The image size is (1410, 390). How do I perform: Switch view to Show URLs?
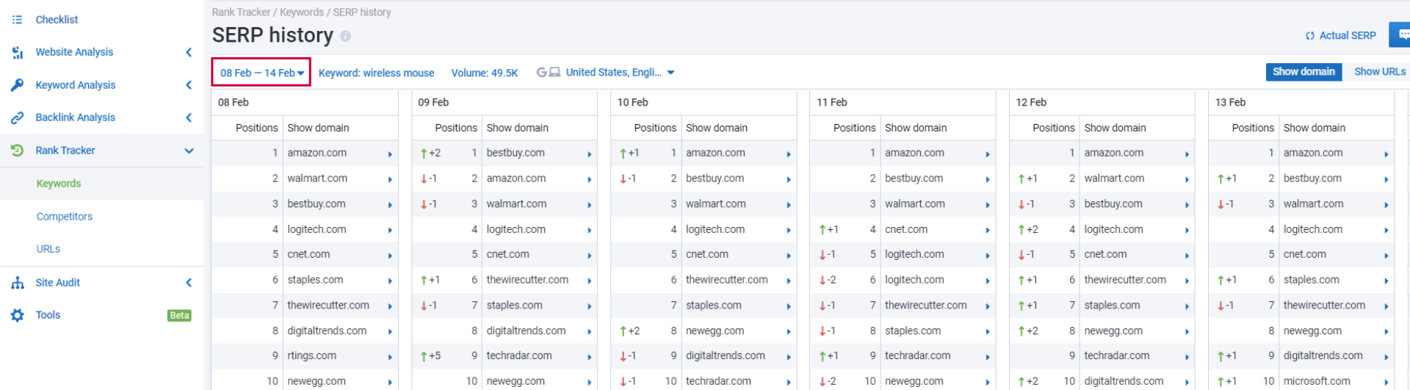click(1379, 72)
